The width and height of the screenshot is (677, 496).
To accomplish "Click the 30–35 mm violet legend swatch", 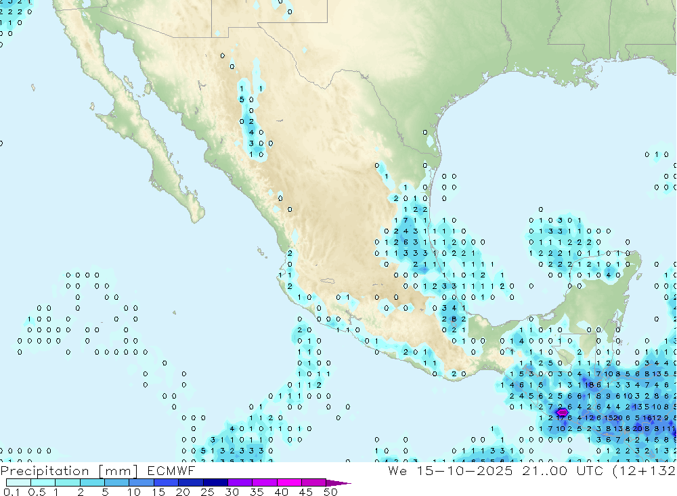I will pyautogui.click(x=240, y=482).
